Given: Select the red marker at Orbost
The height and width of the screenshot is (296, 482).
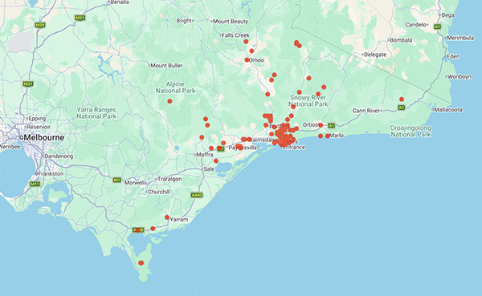Looking at the screenshot, I should tap(321, 125).
